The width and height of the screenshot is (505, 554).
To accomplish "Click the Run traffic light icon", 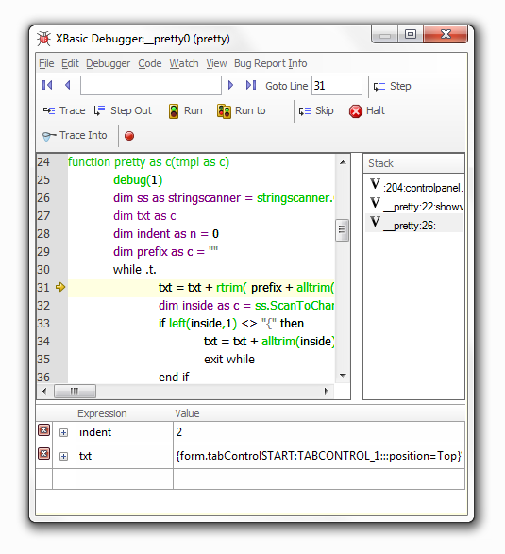I will tap(174, 111).
